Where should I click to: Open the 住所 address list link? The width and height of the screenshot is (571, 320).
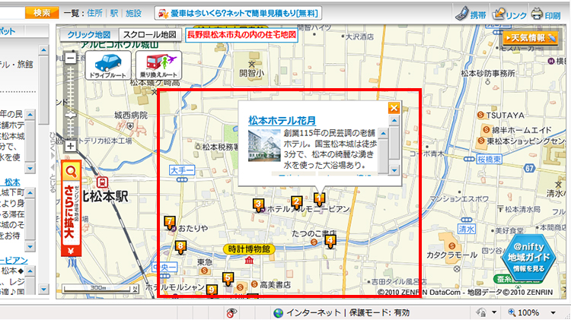pyautogui.click(x=94, y=14)
